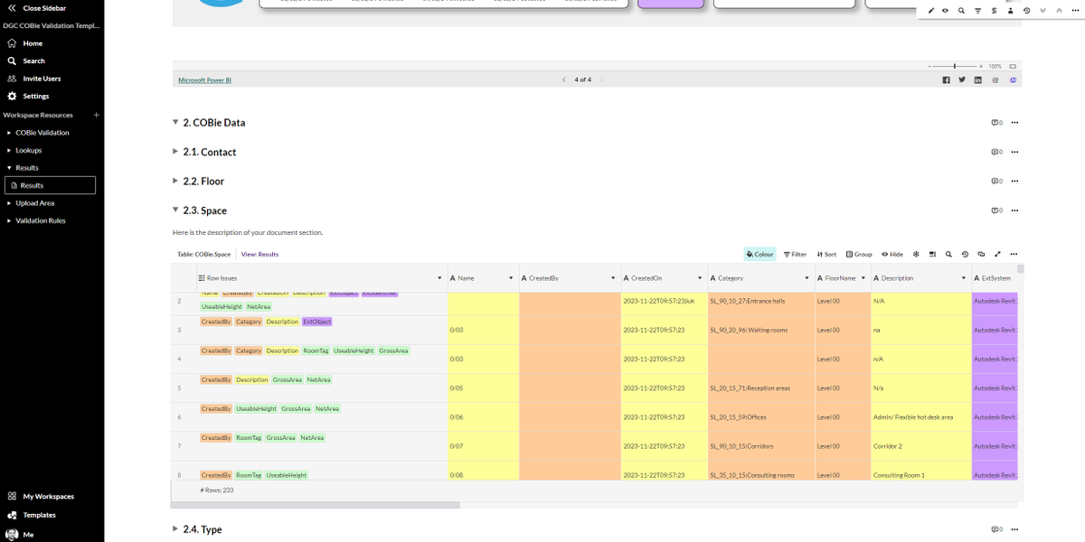Image resolution: width=1085 pixels, height=542 pixels.
Task: Click the filter lines icon in floating toolbar
Action: (x=977, y=11)
